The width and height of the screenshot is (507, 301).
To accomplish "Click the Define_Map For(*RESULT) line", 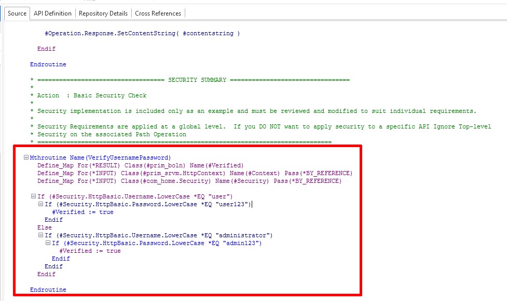I will point(140,165).
